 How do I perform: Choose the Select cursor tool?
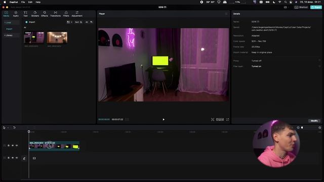pos(4,128)
